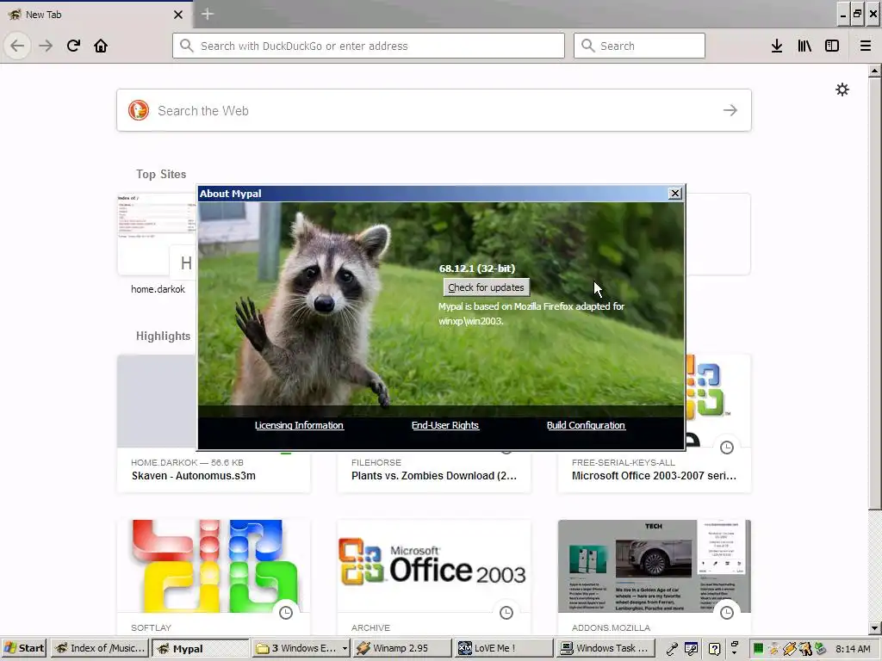The height and width of the screenshot is (661, 882).
Task: Focus the Search the Web field
Action: (x=434, y=110)
